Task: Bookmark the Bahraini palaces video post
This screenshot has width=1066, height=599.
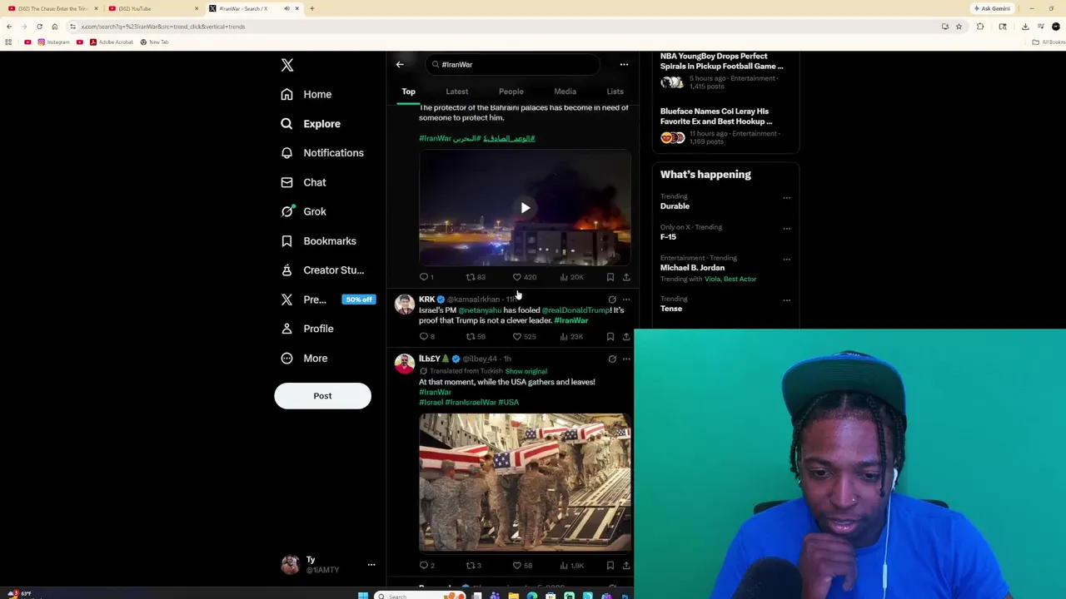Action: coord(610,277)
